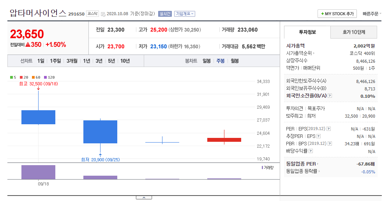This screenshot has width=390, height=201.
Task: Click the 09/18 purple volume bar
Action: pyautogui.click(x=38, y=172)
